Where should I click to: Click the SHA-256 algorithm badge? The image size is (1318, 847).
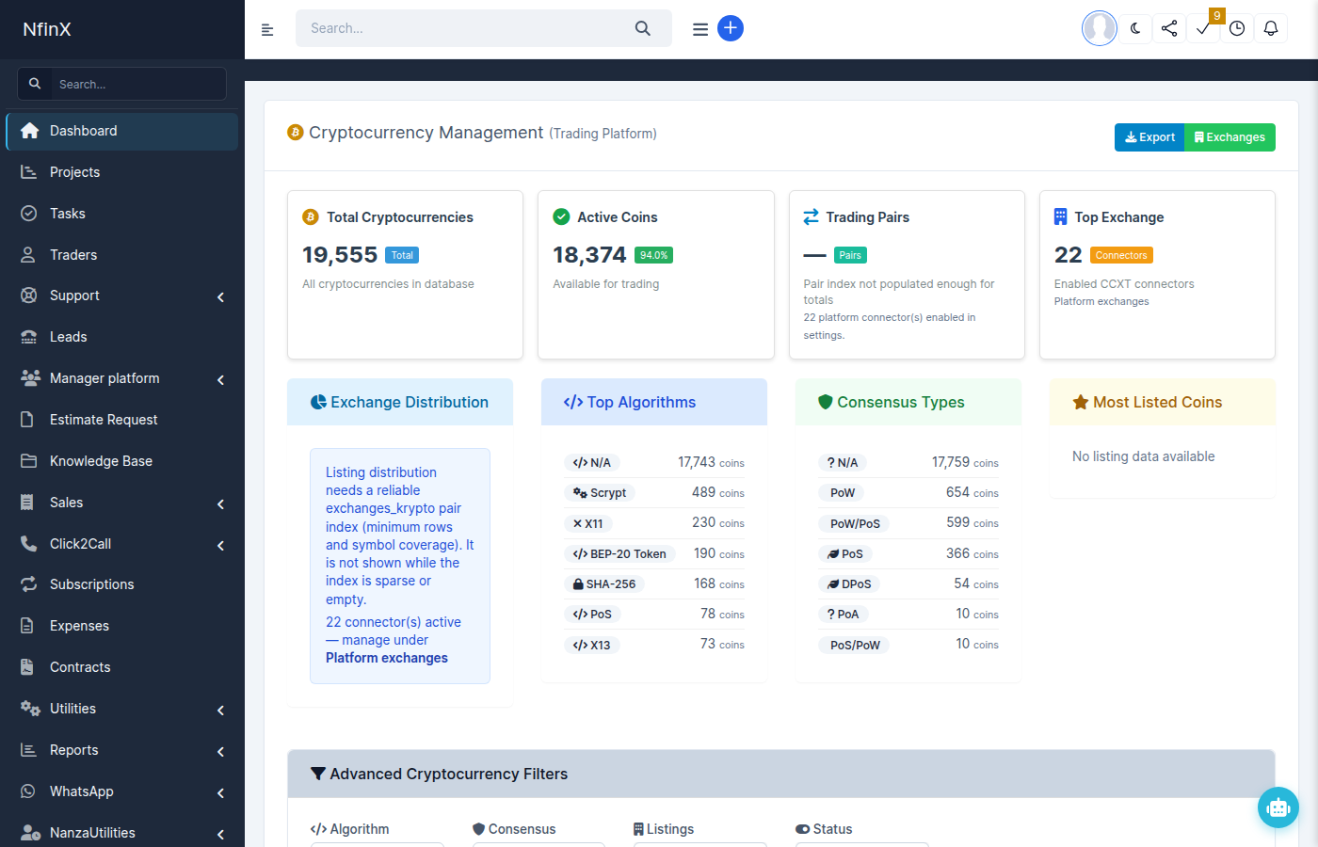[x=604, y=584]
